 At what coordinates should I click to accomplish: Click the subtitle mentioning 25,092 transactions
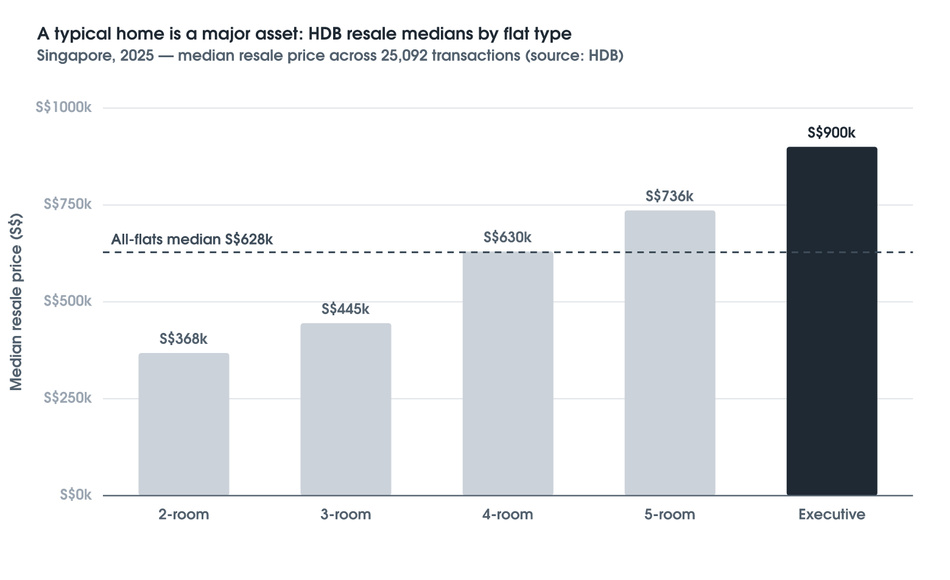(330, 56)
